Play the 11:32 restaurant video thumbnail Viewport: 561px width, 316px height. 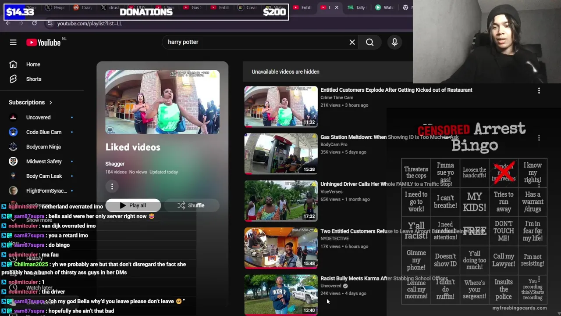(x=281, y=107)
